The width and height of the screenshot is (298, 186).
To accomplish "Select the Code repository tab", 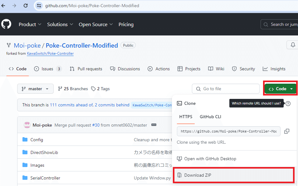I will (x=17, y=69).
